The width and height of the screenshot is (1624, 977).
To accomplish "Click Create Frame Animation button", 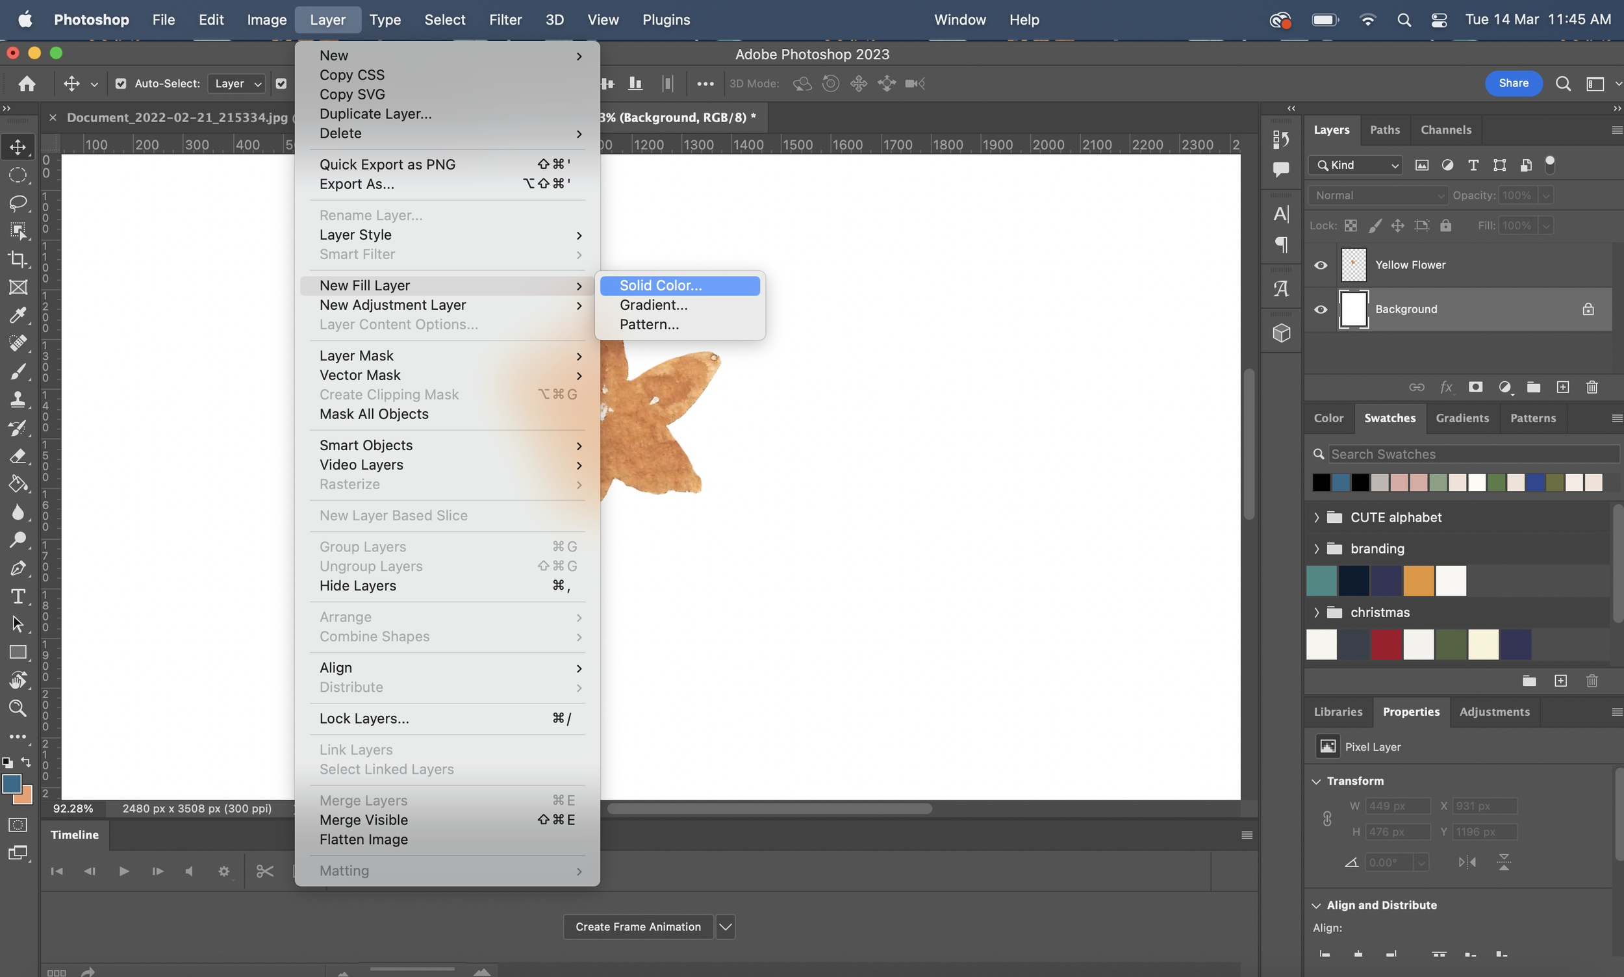I will (x=637, y=926).
